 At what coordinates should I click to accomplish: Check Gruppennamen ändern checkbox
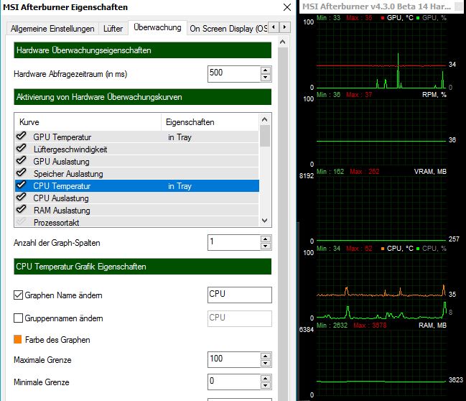pos(19,318)
